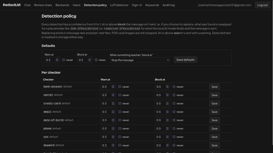Select the Detection policy nav item
The width and height of the screenshot is (273, 153).
coord(95,5)
